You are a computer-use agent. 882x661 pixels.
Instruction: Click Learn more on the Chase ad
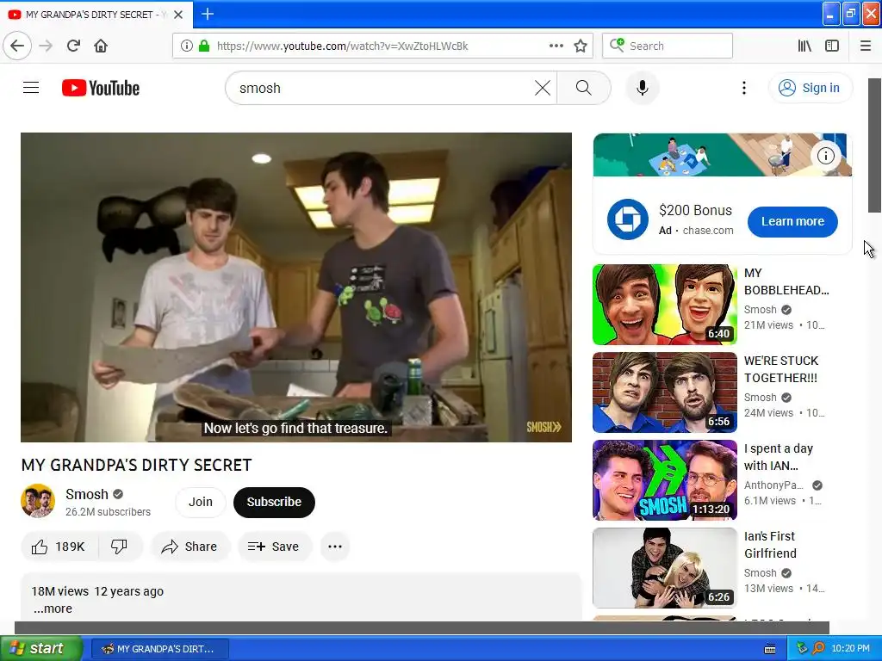click(x=792, y=221)
